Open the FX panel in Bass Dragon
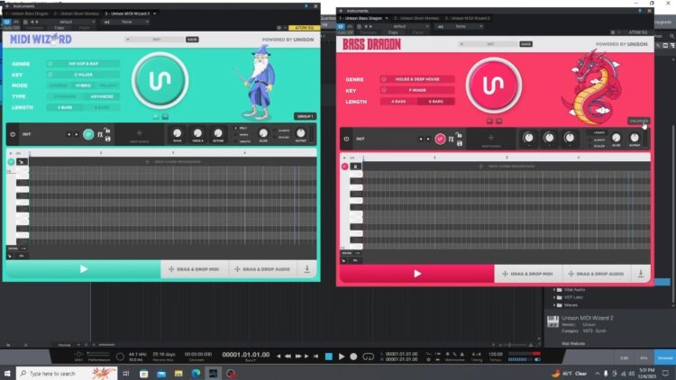This screenshot has width=676, height=380. [x=451, y=140]
